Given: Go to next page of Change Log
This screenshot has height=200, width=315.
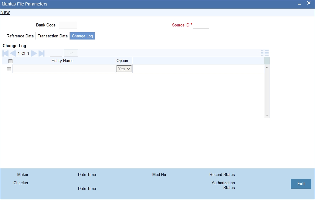Looking at the screenshot, I should (34, 53).
